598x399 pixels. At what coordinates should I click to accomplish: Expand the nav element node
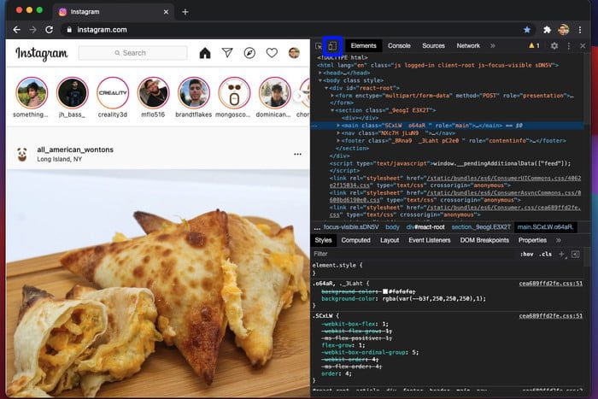pyautogui.click(x=338, y=133)
